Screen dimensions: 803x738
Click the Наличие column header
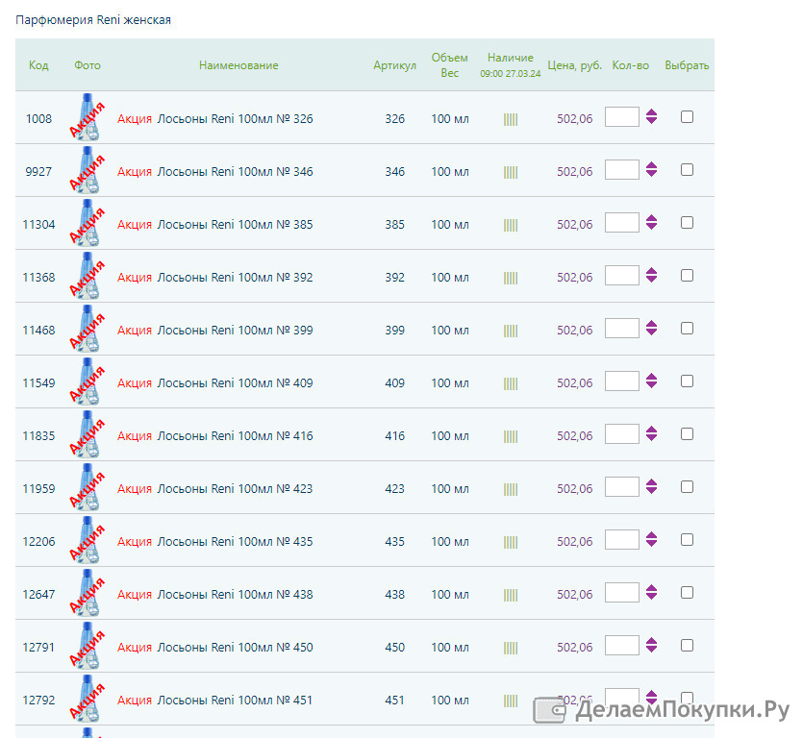[x=510, y=58]
